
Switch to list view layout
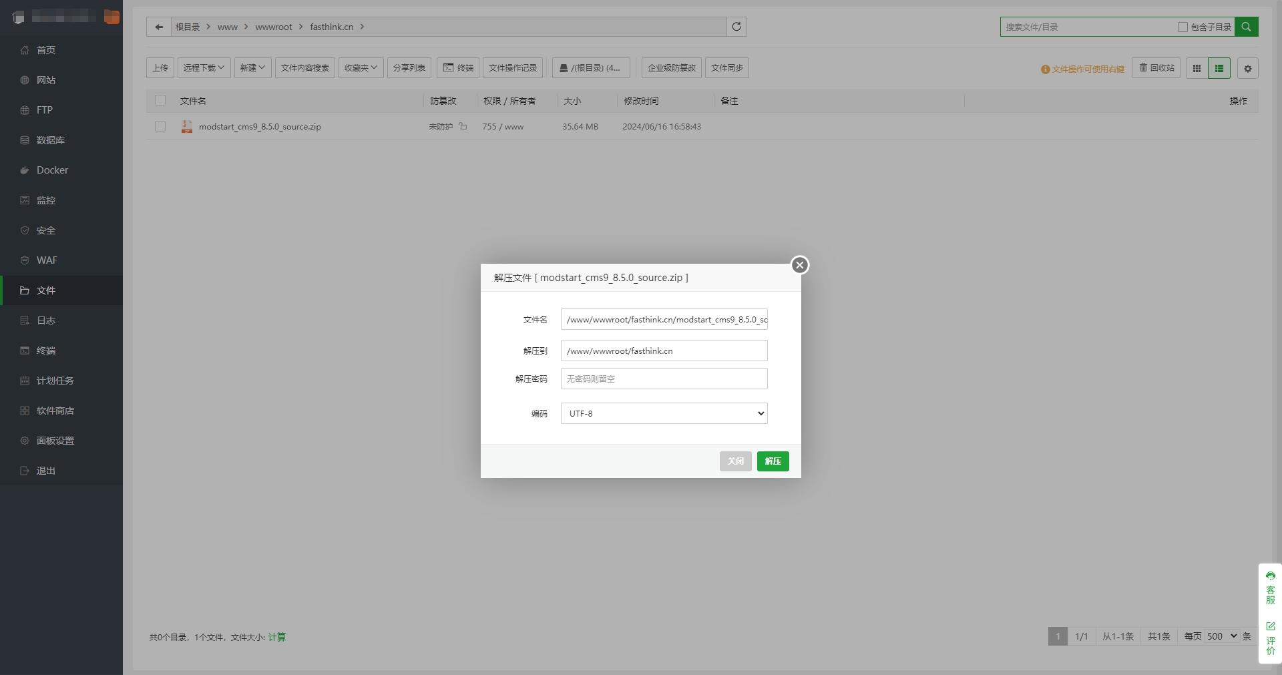[1219, 68]
